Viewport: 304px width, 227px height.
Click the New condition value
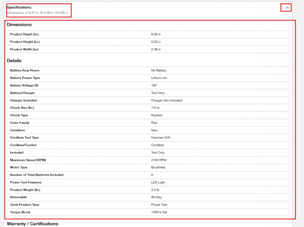(x=154, y=130)
